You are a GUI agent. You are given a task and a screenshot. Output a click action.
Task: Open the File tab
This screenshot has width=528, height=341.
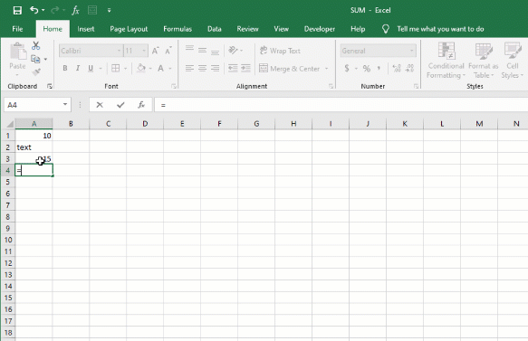(17, 29)
